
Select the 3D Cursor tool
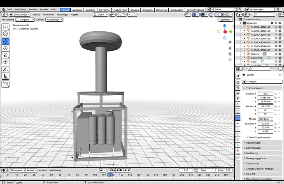click(5, 34)
